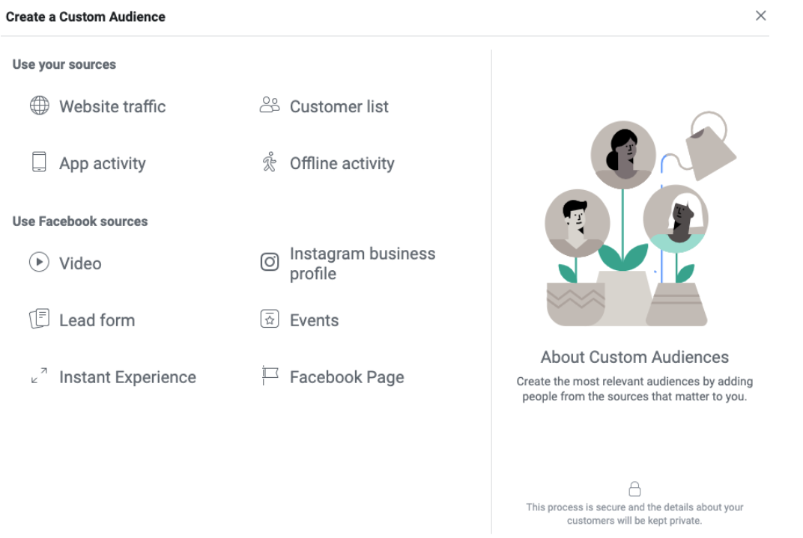Select the Video play icon
The height and width of the screenshot is (538, 803).
pyautogui.click(x=38, y=263)
